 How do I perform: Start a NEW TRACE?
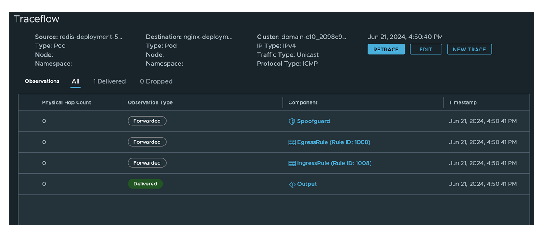pos(469,50)
